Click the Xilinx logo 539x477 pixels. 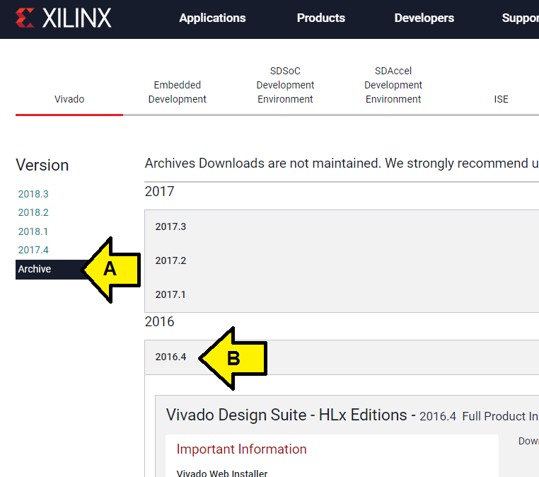coord(64,18)
